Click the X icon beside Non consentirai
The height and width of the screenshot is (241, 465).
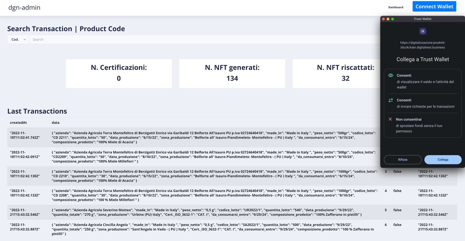pos(390,119)
